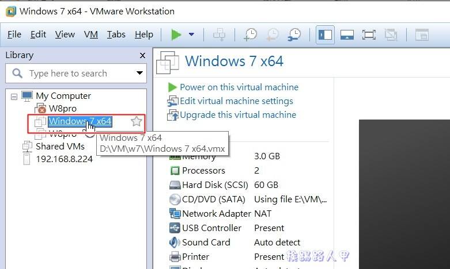Click the CD/DVD (SATA) device row
The image size is (450, 269).
(248, 199)
